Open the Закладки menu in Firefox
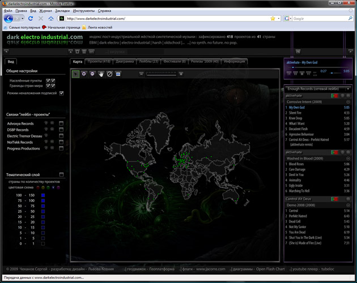This screenshot has height=283, width=357. pyautogui.click(x=62, y=11)
